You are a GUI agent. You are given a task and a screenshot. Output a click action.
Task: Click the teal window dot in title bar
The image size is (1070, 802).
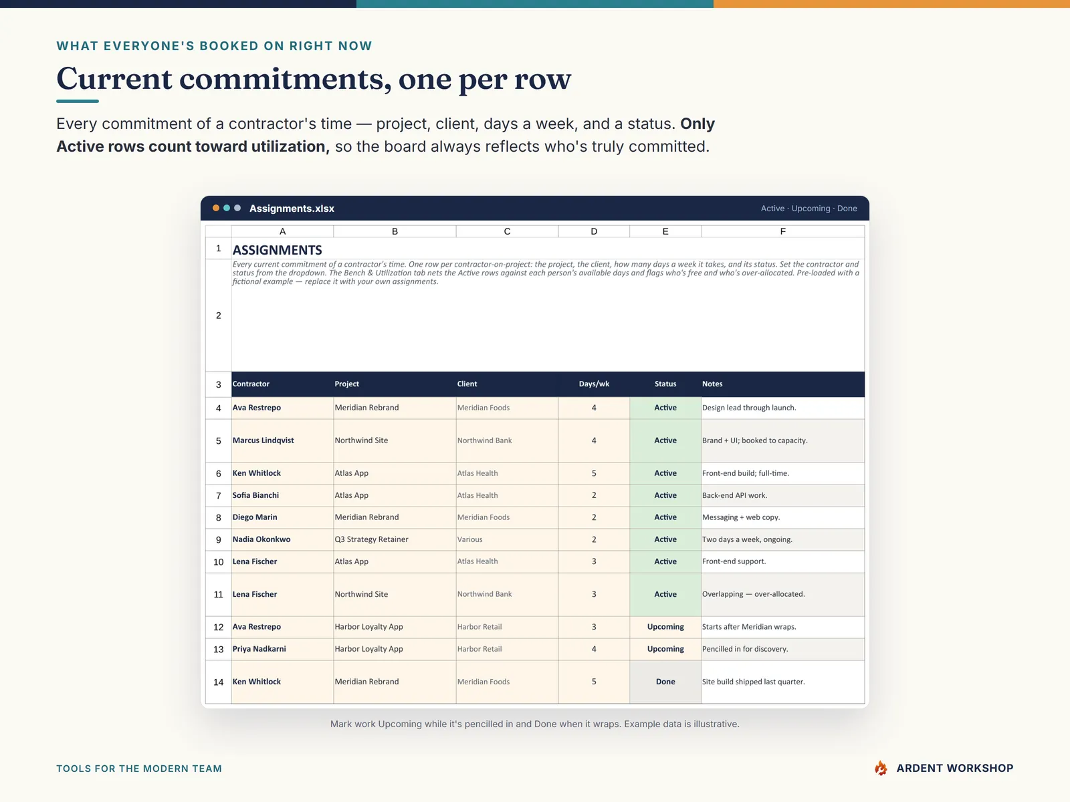(x=227, y=208)
